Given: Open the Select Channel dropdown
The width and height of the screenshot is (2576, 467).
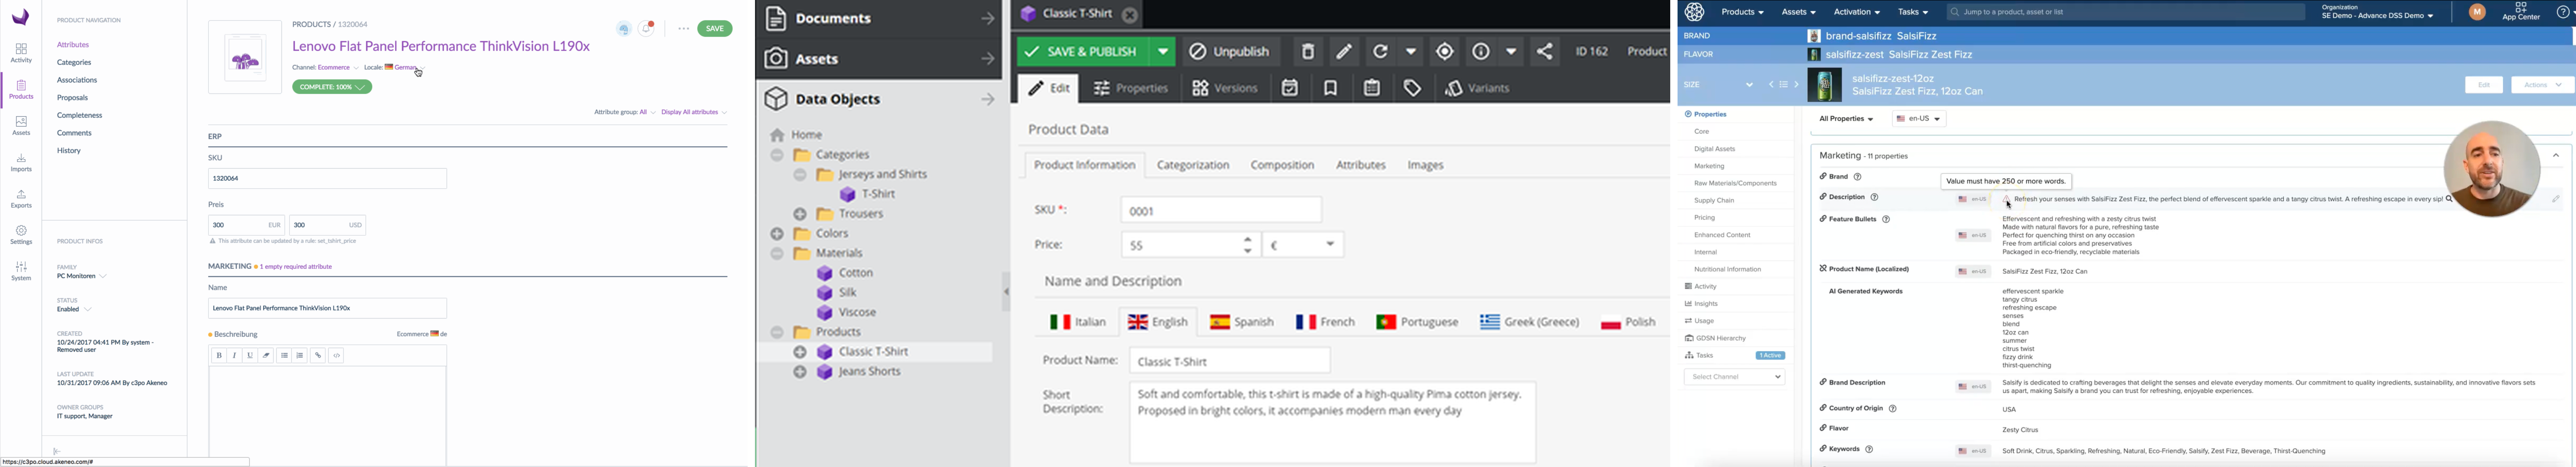Looking at the screenshot, I should click(1734, 377).
